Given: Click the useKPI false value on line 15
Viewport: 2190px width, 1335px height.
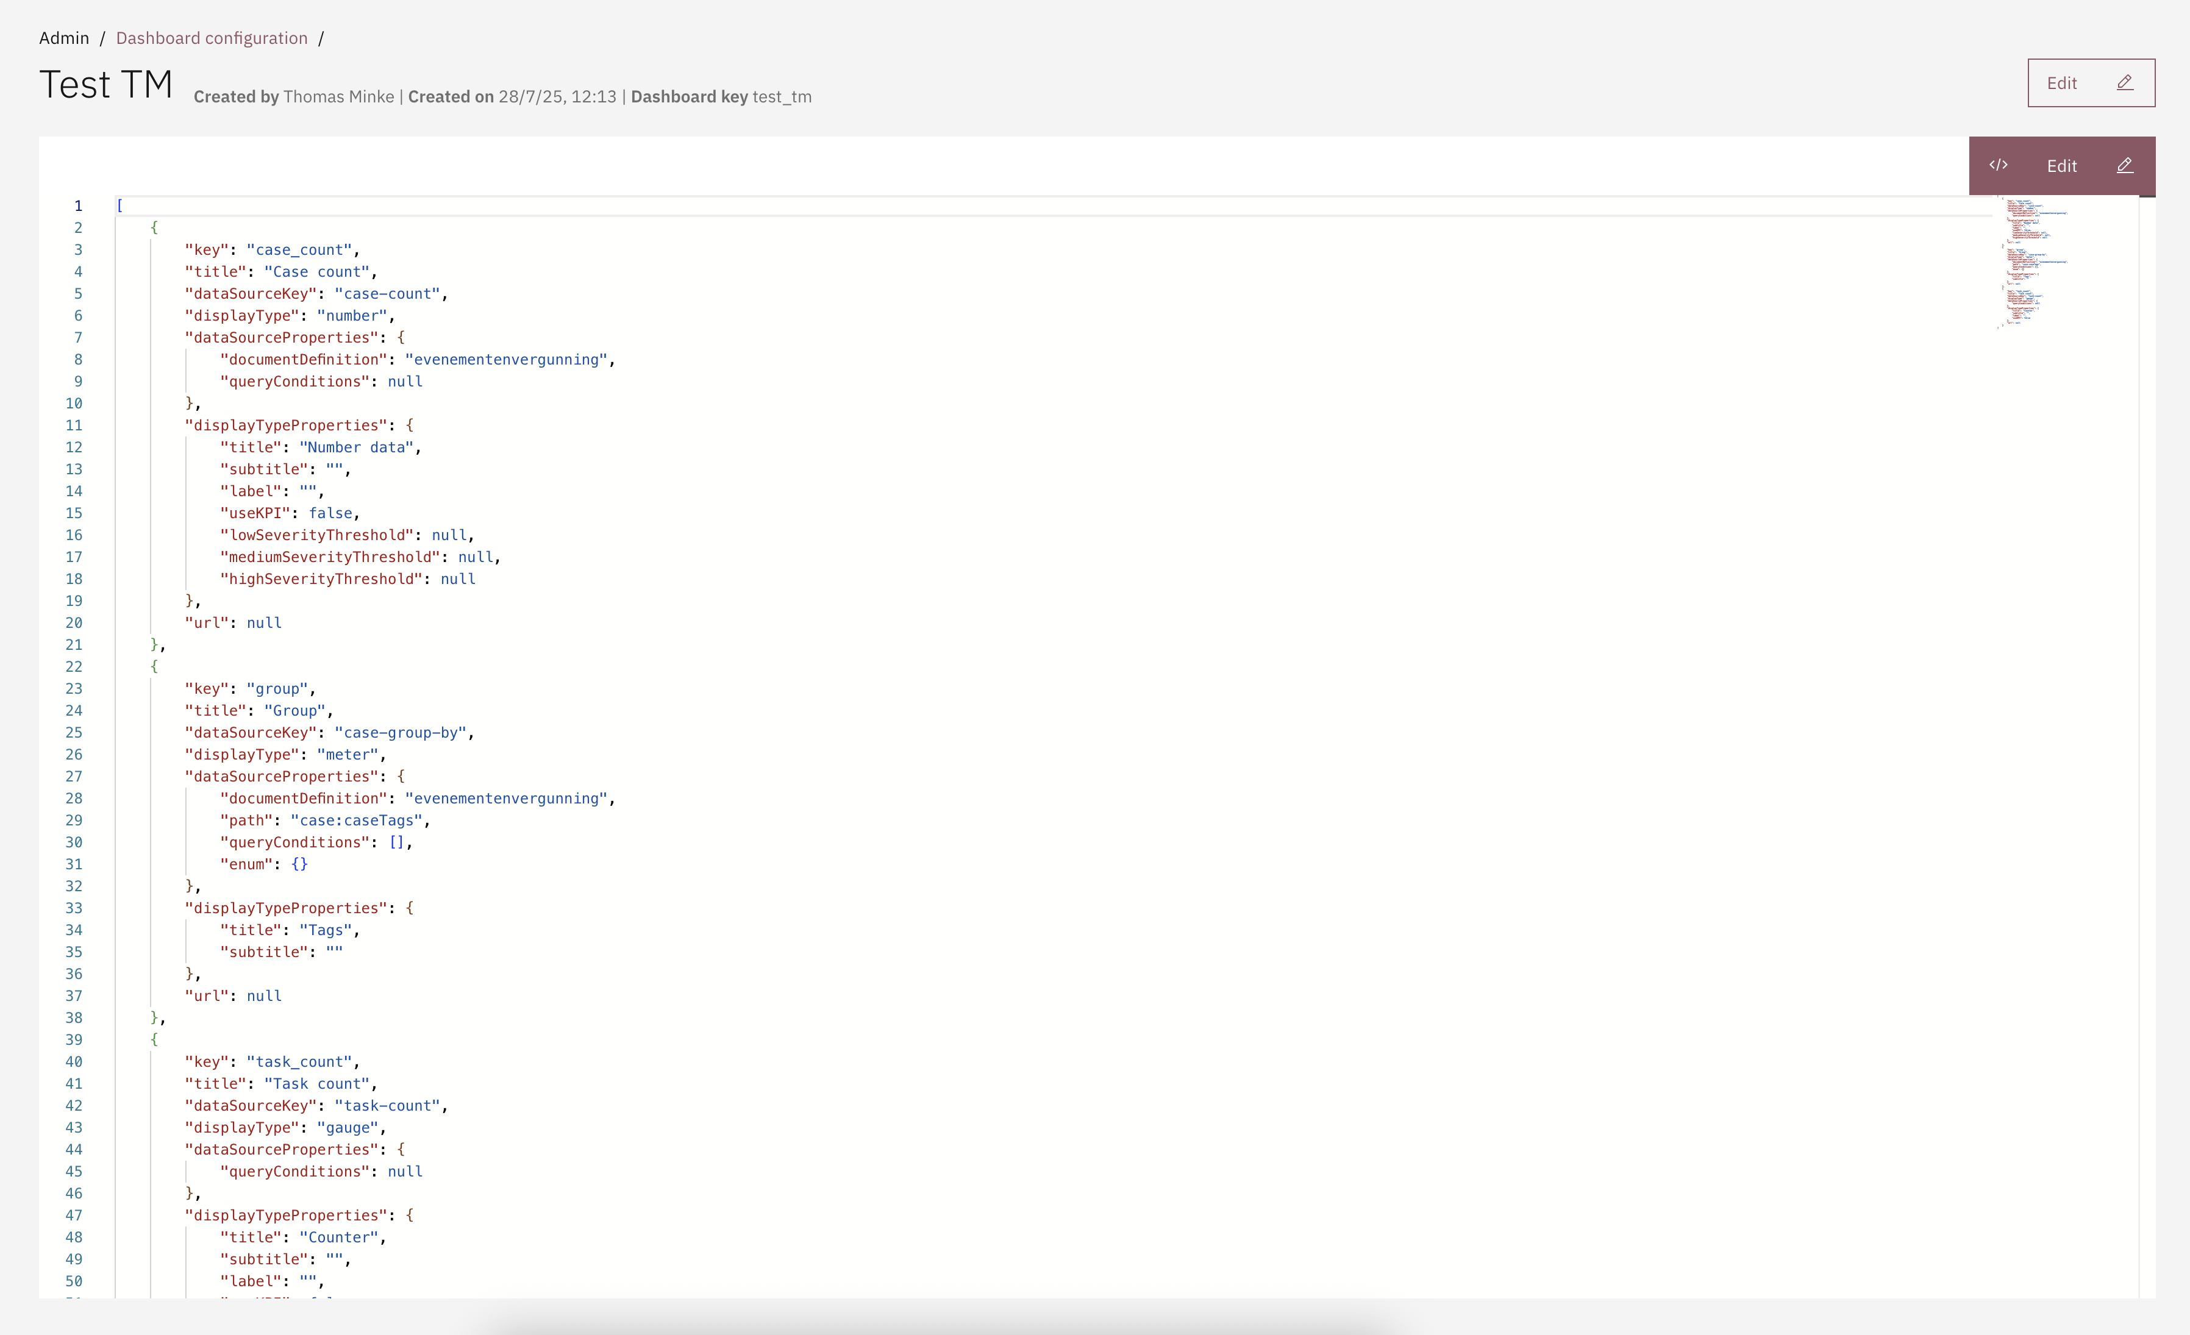Looking at the screenshot, I should pyautogui.click(x=330, y=514).
